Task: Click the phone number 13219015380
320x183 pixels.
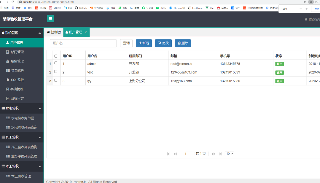Action: (x=230, y=81)
